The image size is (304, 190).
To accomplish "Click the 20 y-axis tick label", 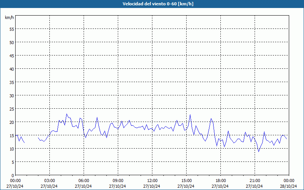I will click(11, 122).
